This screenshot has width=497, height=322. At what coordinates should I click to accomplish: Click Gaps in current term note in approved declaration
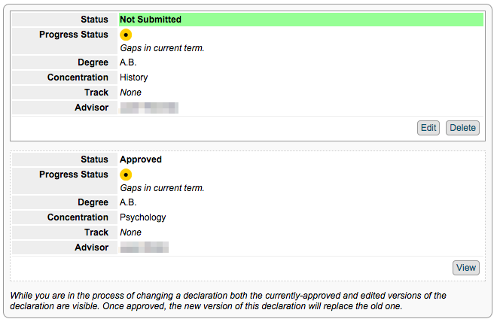tap(162, 188)
